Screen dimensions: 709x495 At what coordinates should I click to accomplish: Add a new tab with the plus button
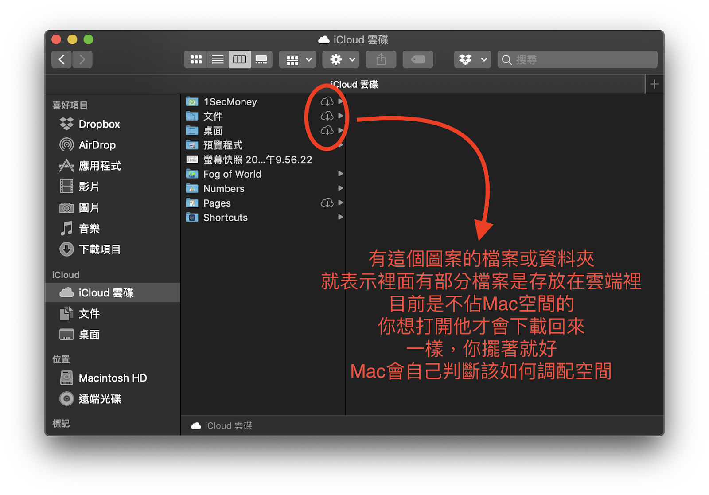coord(654,84)
